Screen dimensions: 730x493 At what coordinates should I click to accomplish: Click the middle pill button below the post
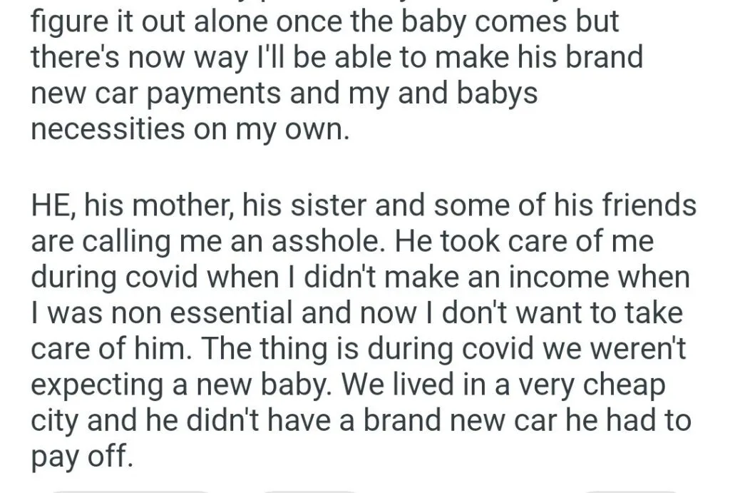[x=308, y=489]
